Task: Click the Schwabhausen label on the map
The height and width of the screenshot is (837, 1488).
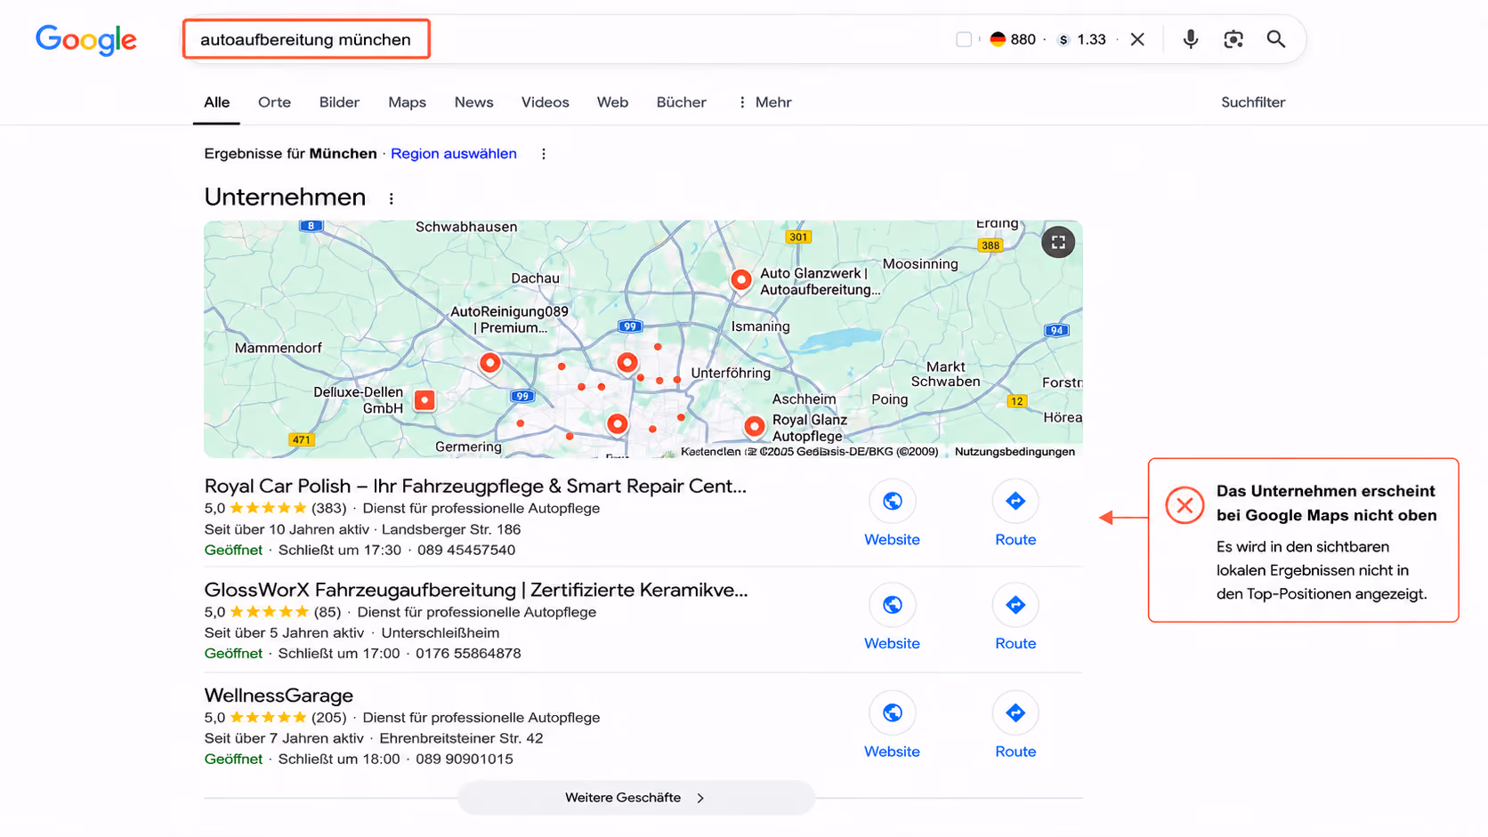Action: pos(466,227)
